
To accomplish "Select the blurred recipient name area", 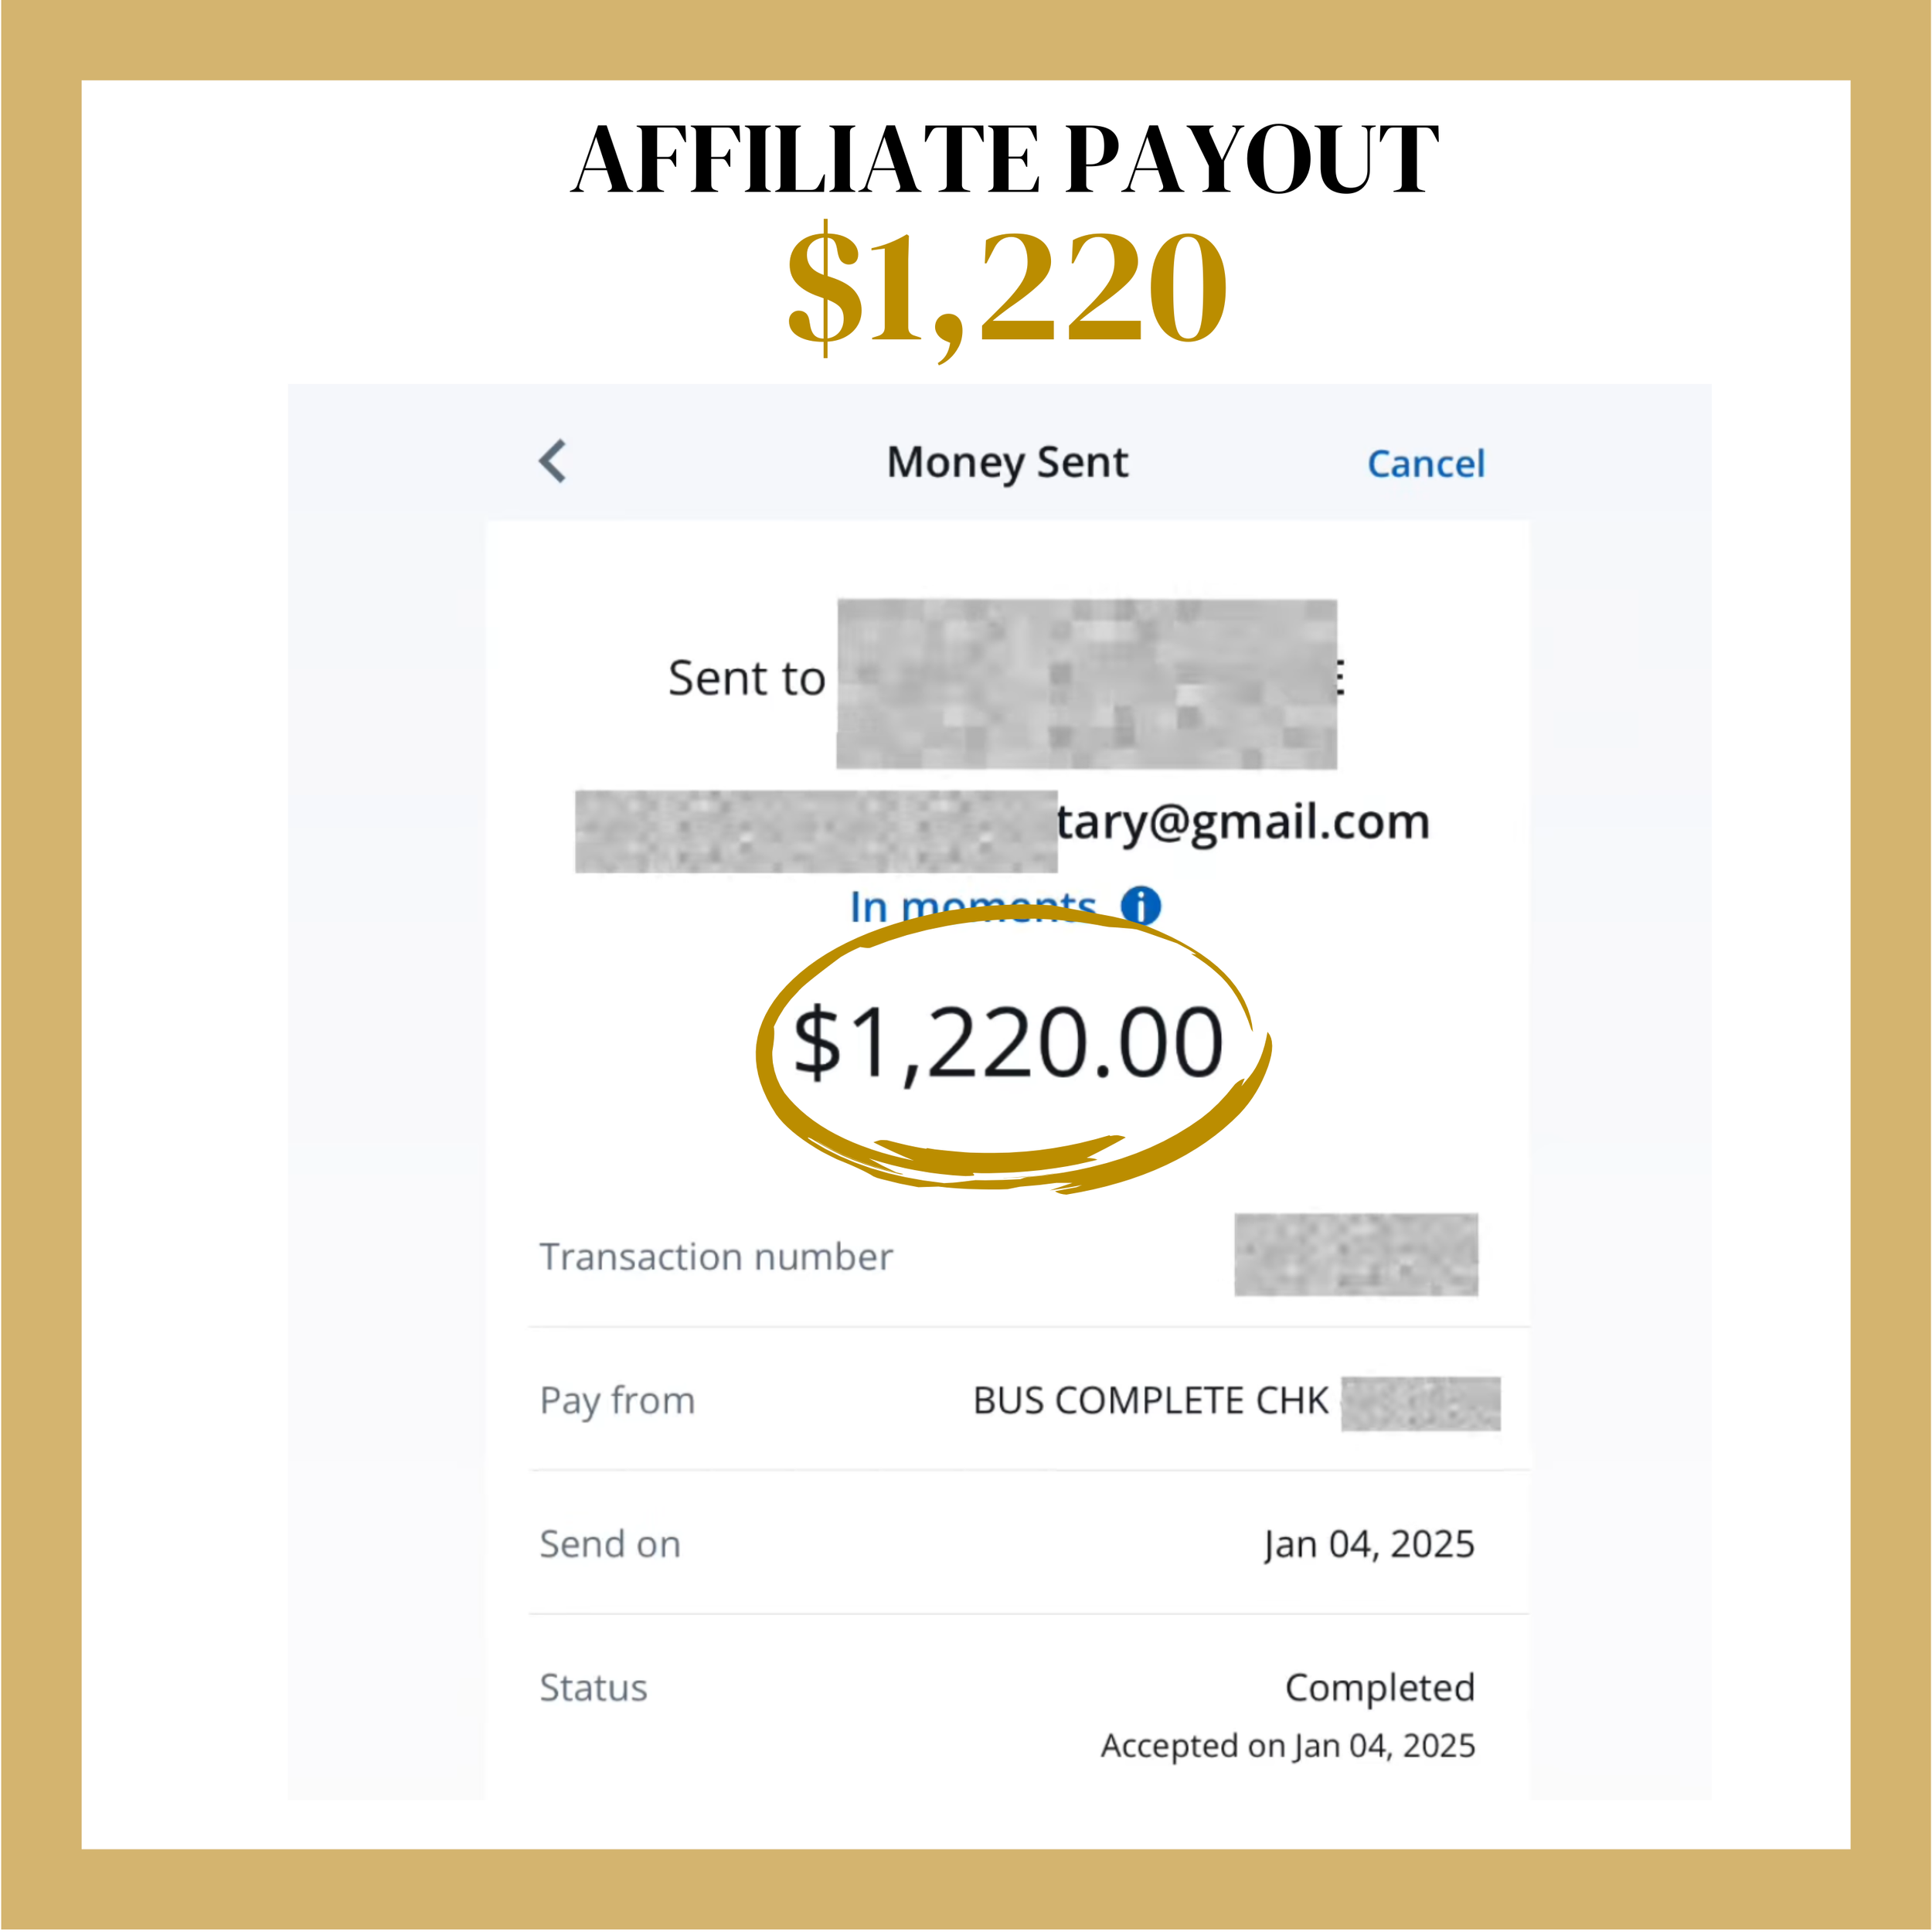I will pos(1087,684).
